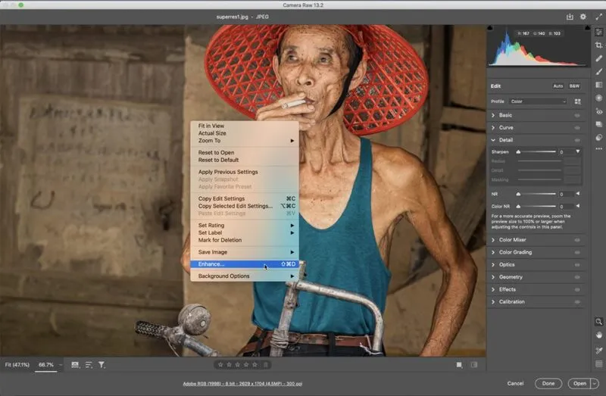Toggle Basic panel visibility eye
Image resolution: width=606 pixels, height=396 pixels.
pyautogui.click(x=577, y=116)
